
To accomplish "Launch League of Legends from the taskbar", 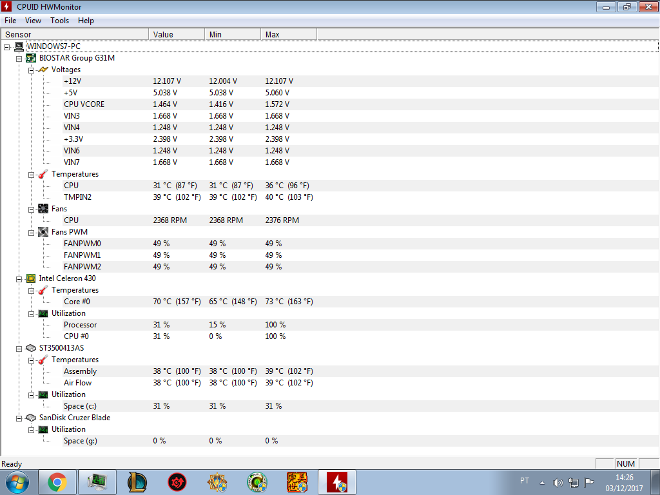I will [137, 482].
